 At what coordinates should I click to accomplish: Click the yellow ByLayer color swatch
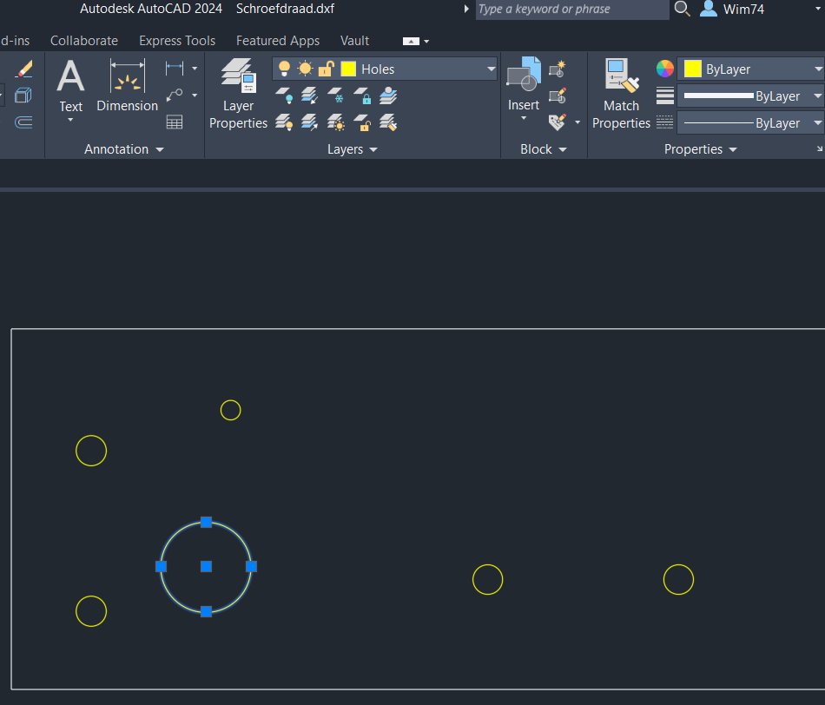(692, 69)
